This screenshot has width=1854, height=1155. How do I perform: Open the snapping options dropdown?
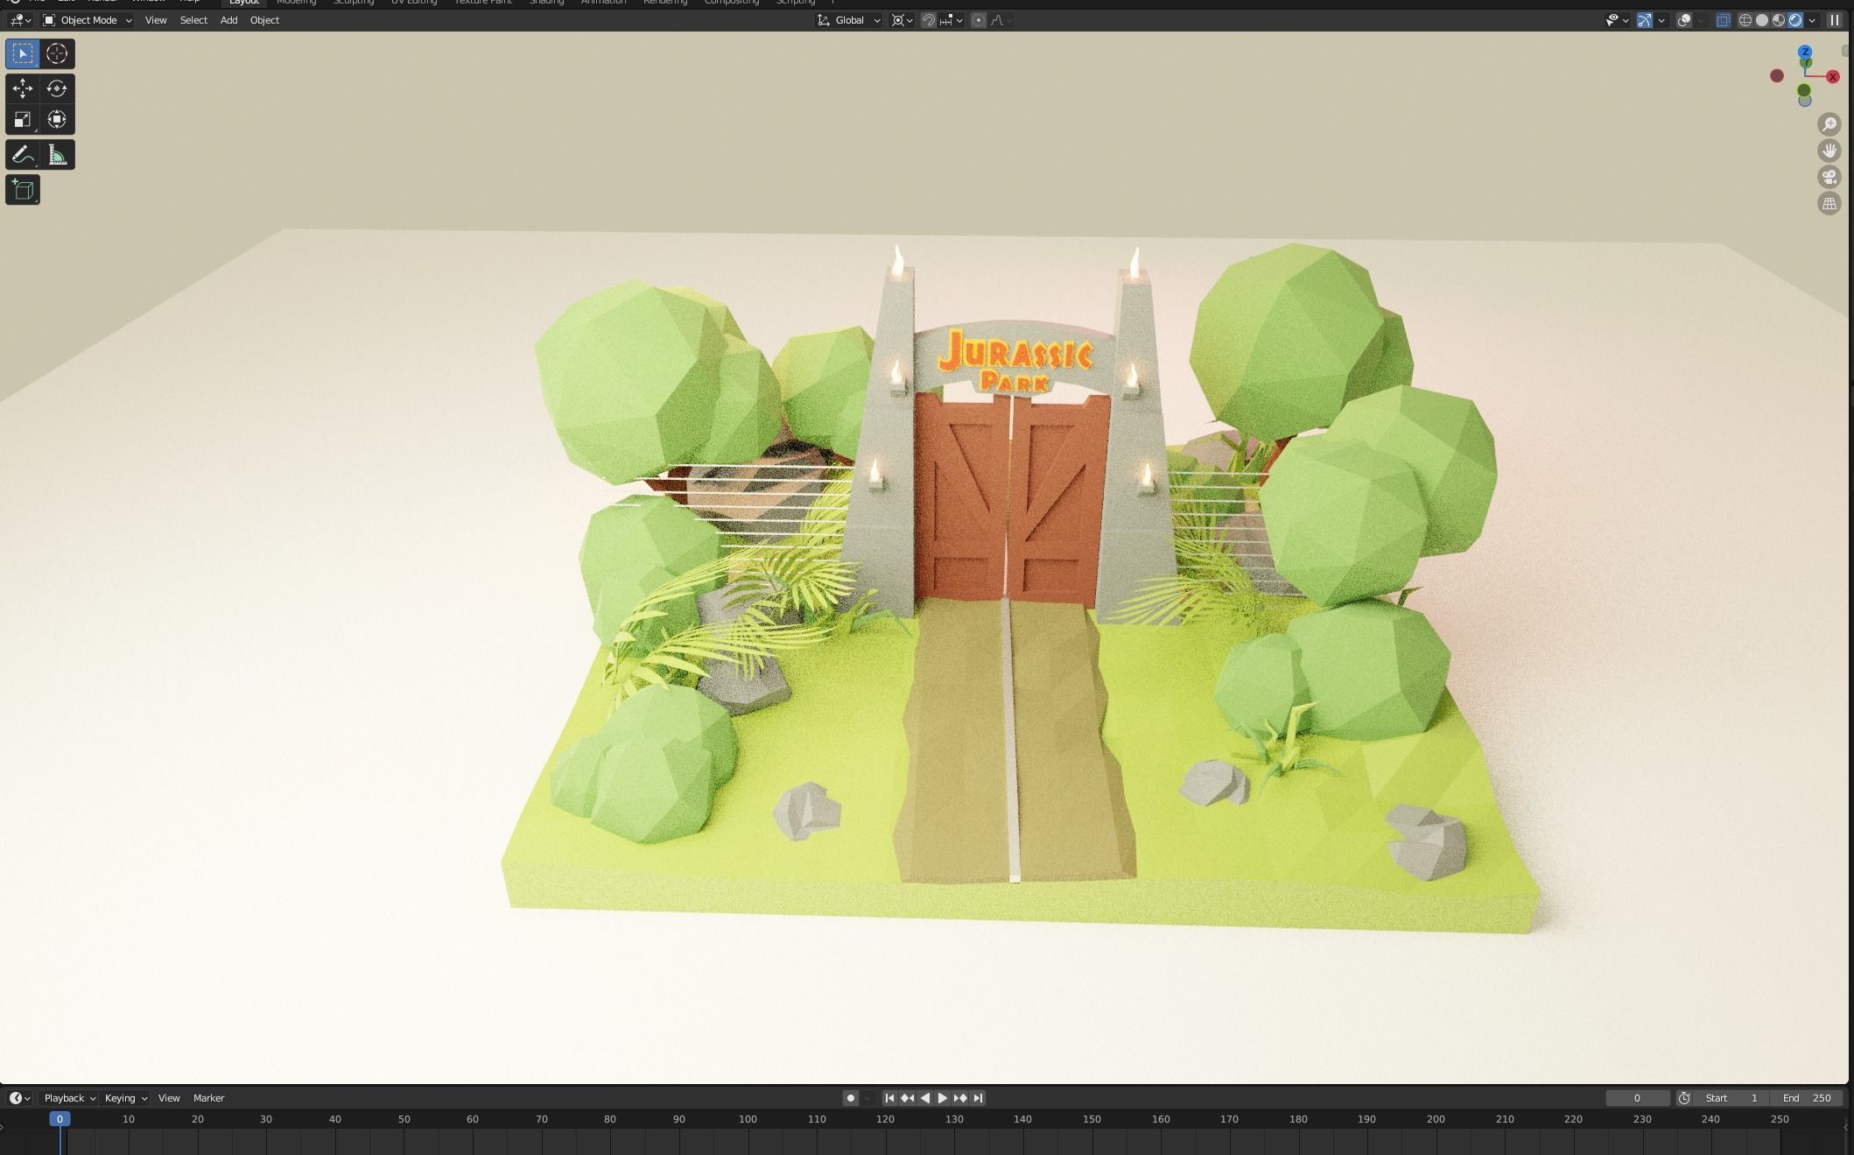(x=952, y=20)
